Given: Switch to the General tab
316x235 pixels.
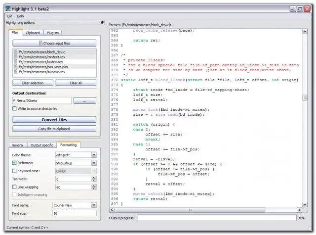Looking at the screenshot, I should click(x=18, y=145).
